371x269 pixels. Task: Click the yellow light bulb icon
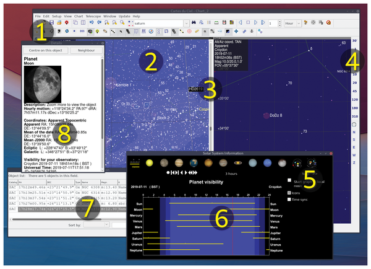pyautogui.click(x=97, y=32)
